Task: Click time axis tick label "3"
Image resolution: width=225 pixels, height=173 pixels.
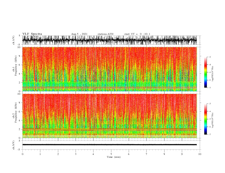Action: coord(76,154)
